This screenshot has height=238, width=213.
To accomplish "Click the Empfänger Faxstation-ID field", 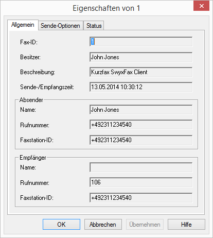I will pos(141,198).
